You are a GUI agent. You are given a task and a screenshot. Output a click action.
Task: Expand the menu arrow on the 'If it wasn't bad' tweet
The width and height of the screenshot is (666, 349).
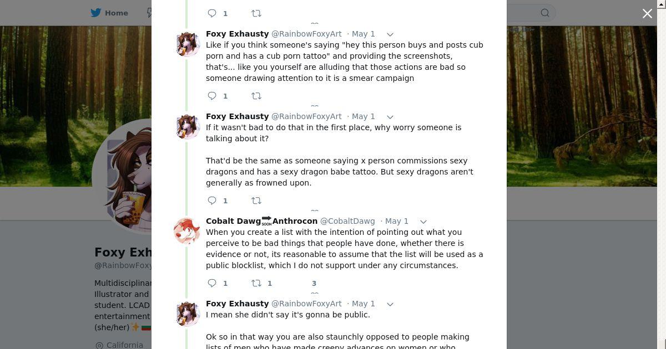(x=390, y=117)
